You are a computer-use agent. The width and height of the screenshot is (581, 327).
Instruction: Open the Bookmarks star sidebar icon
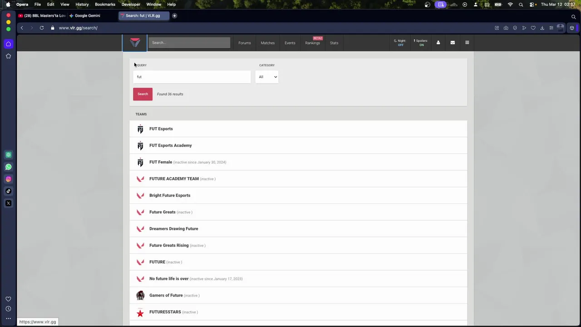click(x=8, y=56)
